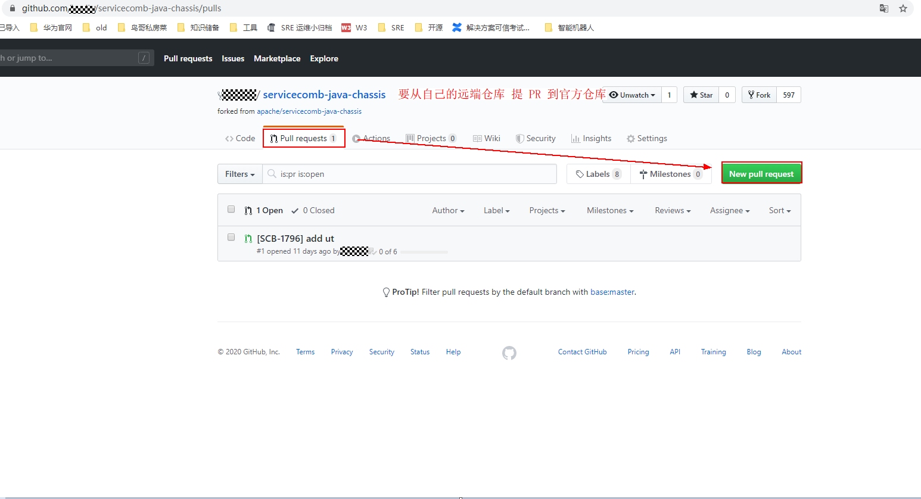
Task: Open the servicecomb-java-chassis repository link
Action: [324, 95]
